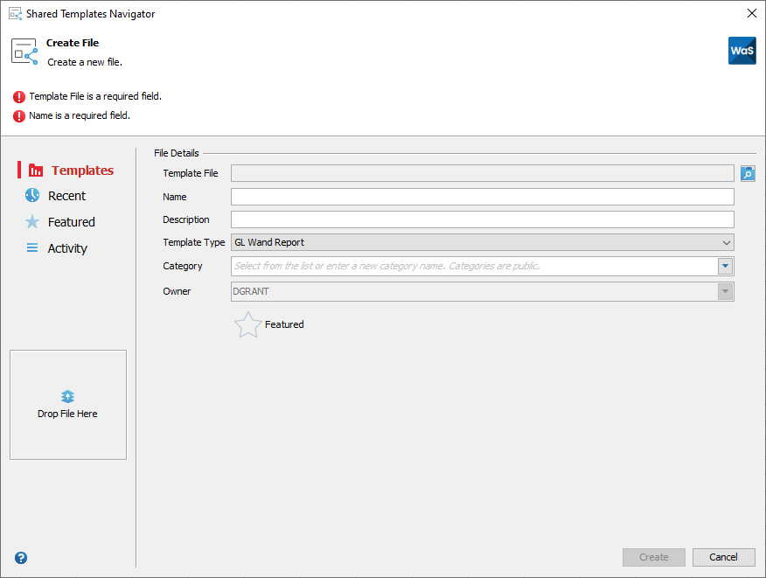Open the Template Type dropdown
766x578 pixels.
point(725,242)
